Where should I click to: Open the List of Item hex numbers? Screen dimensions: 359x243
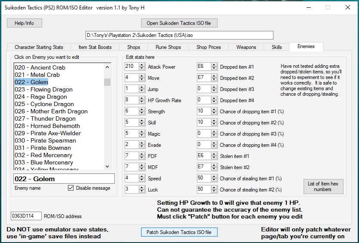[x=323, y=186]
